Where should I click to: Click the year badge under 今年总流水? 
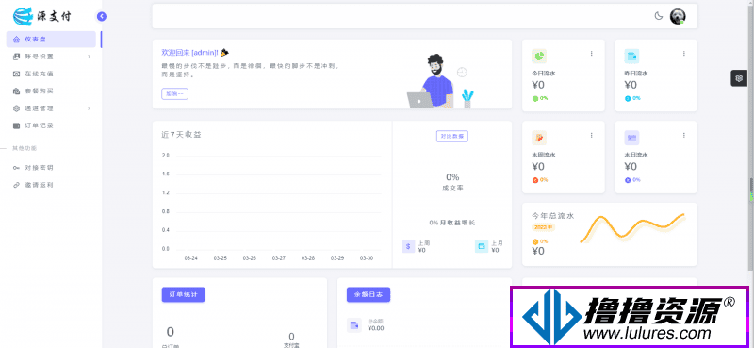point(543,226)
